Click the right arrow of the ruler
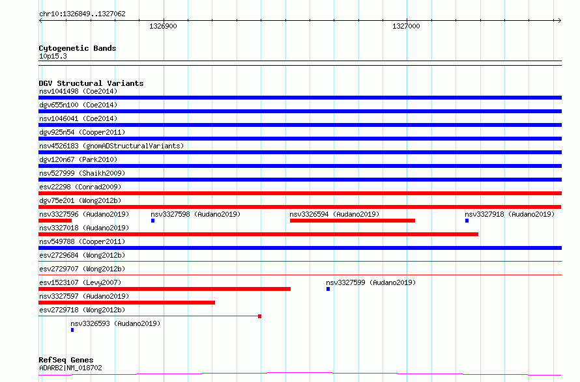Viewport: 580px width, 382px height. pos(559,20)
